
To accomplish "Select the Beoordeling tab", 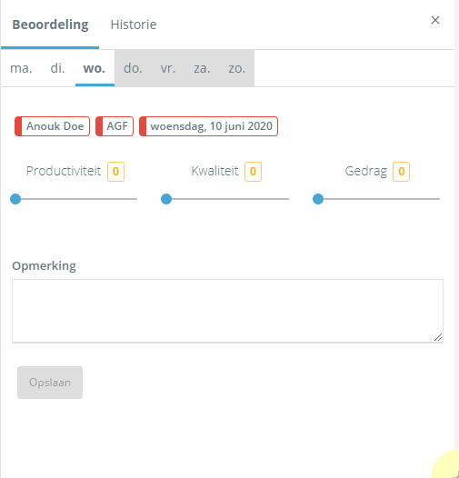I will [50, 25].
